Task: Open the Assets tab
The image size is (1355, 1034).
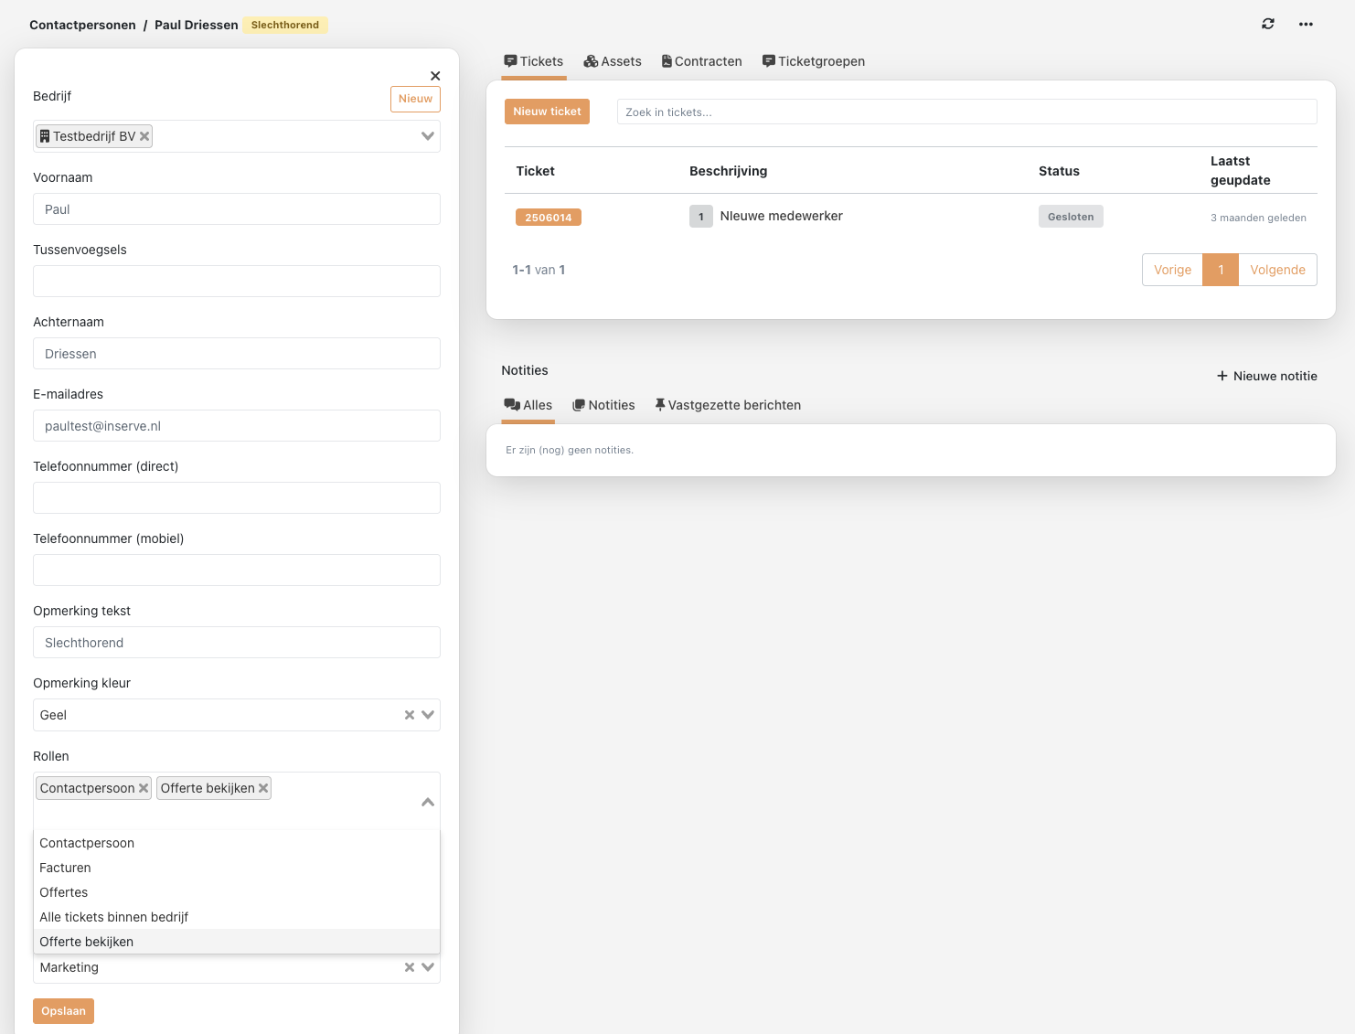Action: tap(613, 61)
